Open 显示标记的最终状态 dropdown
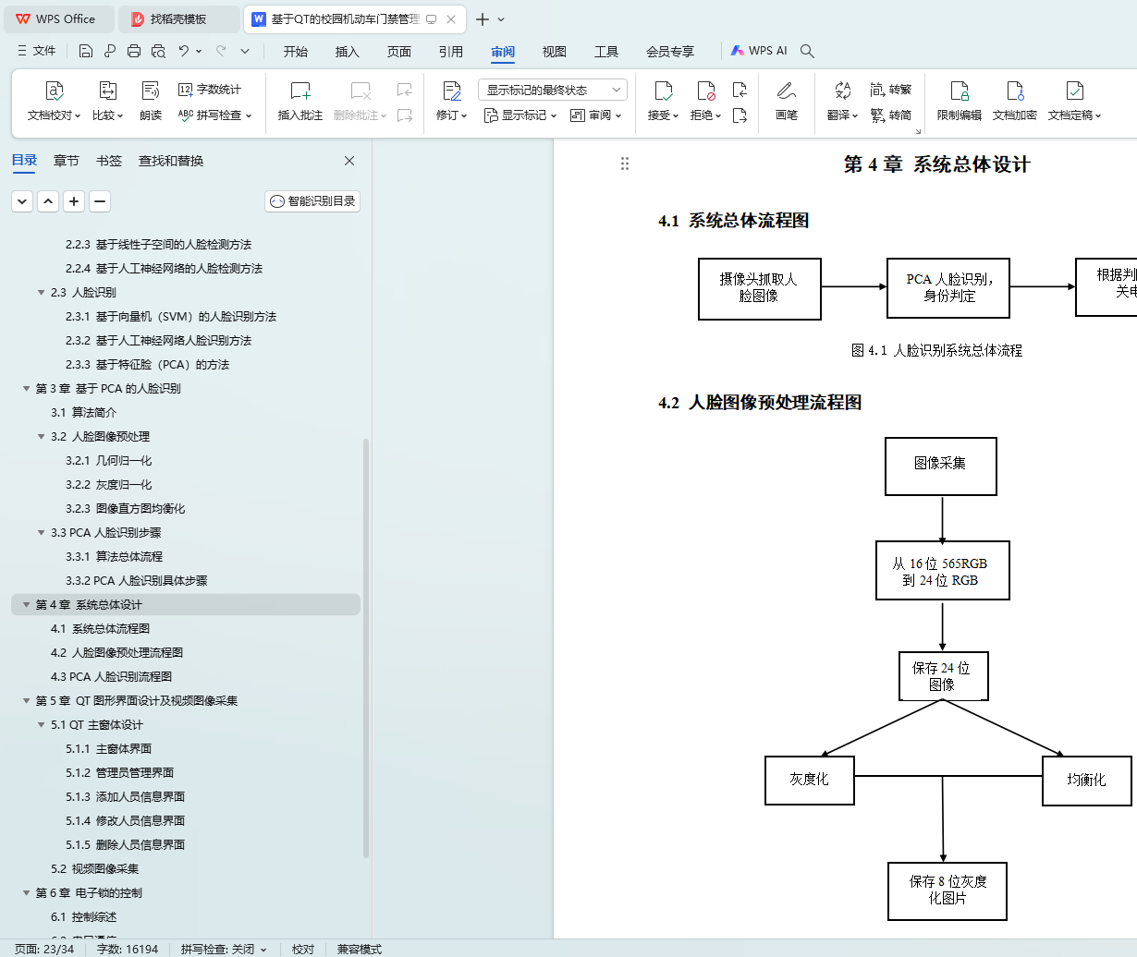Screen dimensions: 1137x957 click(x=553, y=90)
